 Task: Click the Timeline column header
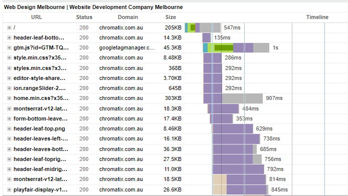click(x=317, y=17)
